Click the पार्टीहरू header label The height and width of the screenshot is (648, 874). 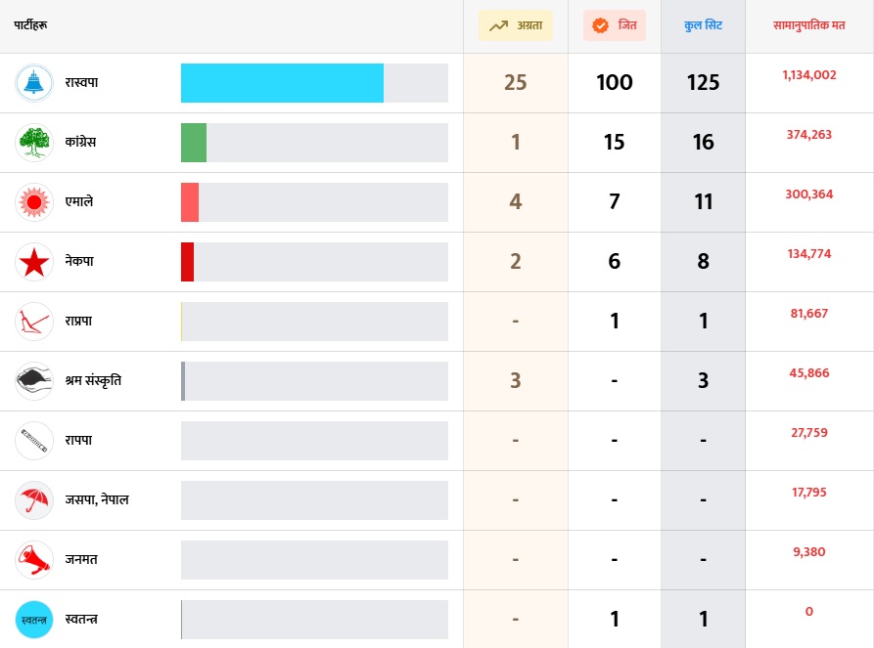tap(30, 25)
